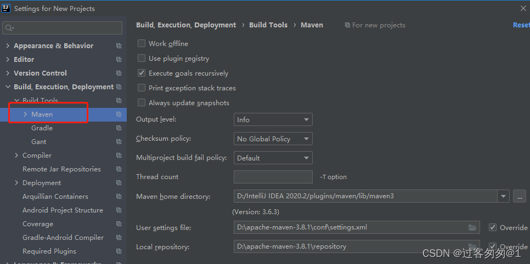Image resolution: width=530 pixels, height=264 pixels.
Task: Open the Output level dropdown
Action: pos(273,119)
